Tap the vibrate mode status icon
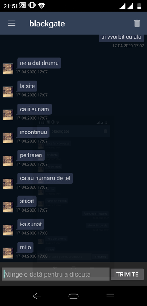This screenshot has height=306, width=147. coord(32,5)
